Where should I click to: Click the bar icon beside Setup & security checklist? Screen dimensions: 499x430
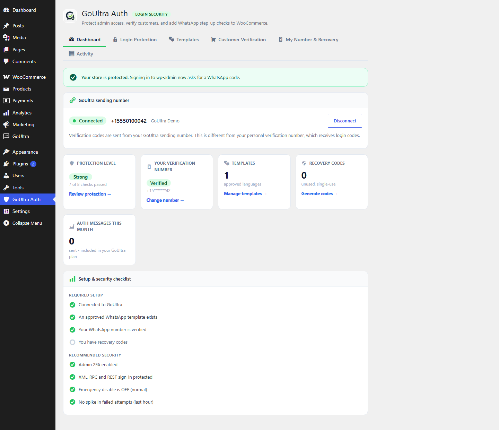(x=72, y=279)
